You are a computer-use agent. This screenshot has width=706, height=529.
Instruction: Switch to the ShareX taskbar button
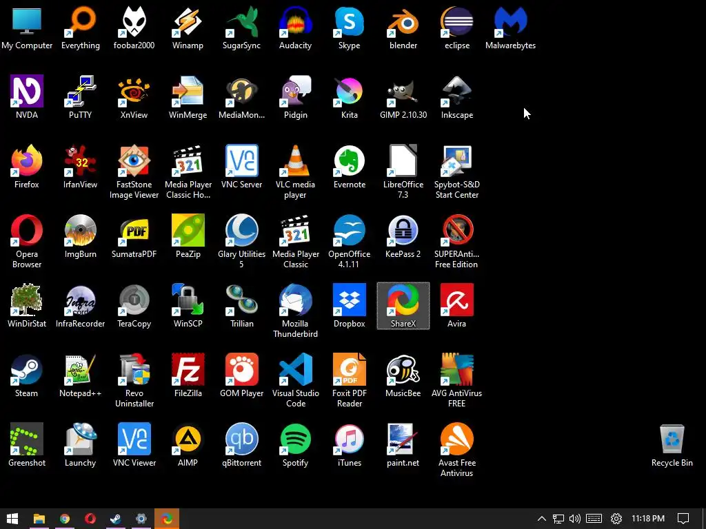tap(167, 519)
